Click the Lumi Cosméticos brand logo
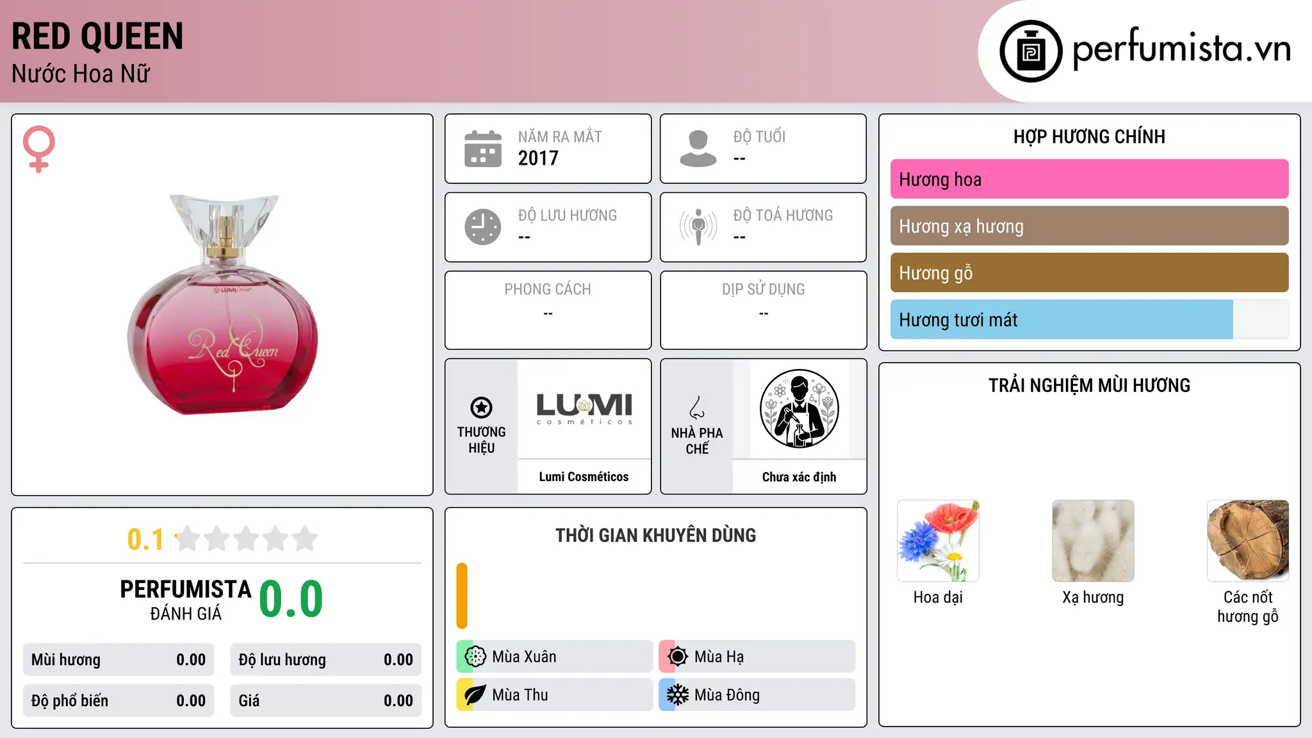Viewport: 1312px width, 738px height. (x=584, y=409)
